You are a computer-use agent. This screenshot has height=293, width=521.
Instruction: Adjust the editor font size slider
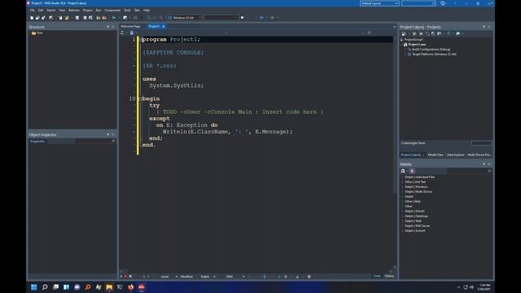point(265,277)
